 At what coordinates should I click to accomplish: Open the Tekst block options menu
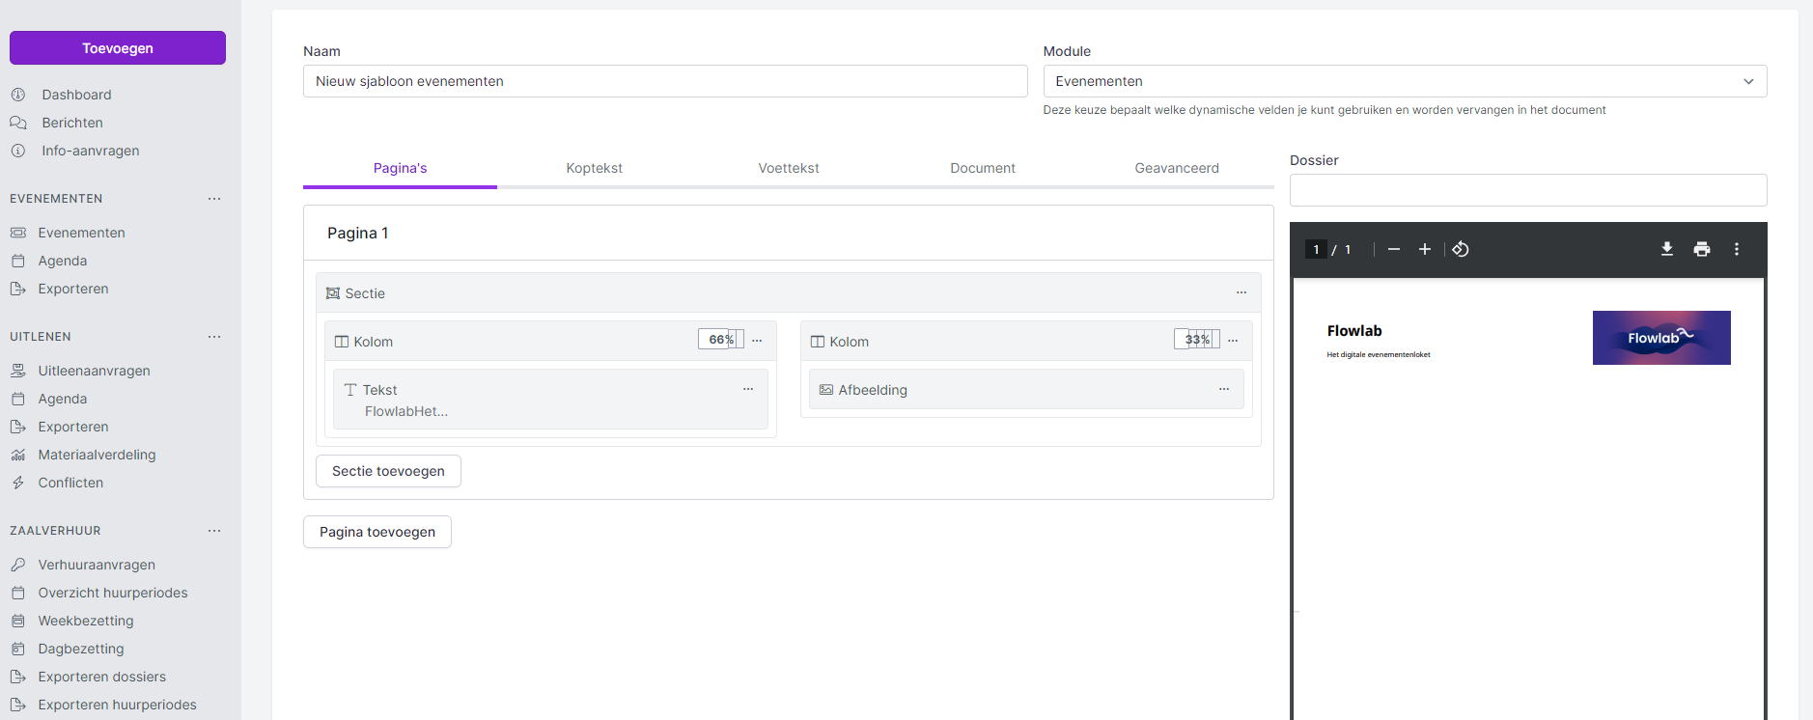coord(748,389)
